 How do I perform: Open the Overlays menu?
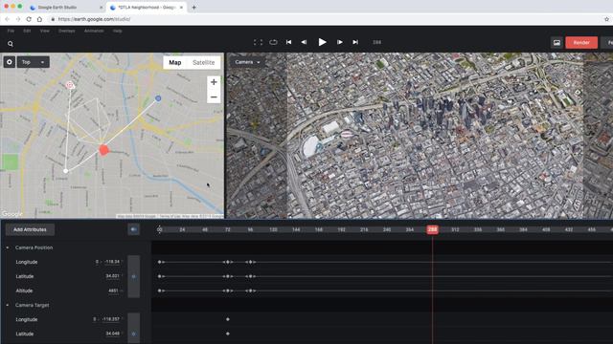(66, 31)
